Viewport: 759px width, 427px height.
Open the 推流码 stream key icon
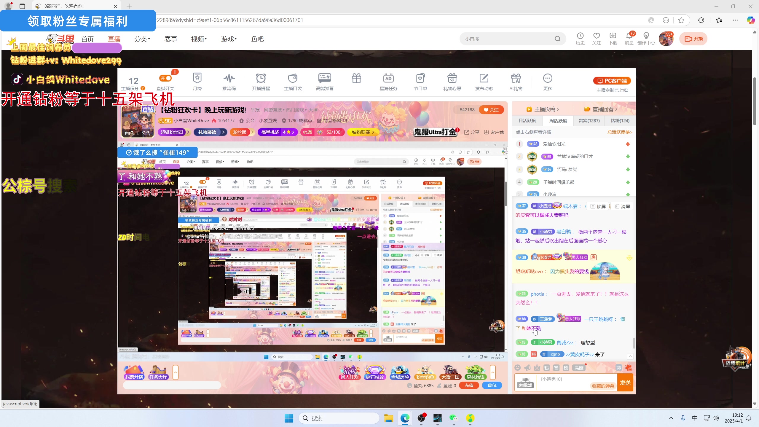click(x=229, y=79)
